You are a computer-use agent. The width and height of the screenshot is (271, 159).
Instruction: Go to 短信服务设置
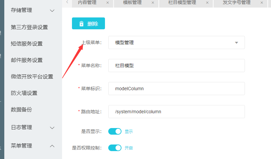coord(27,44)
